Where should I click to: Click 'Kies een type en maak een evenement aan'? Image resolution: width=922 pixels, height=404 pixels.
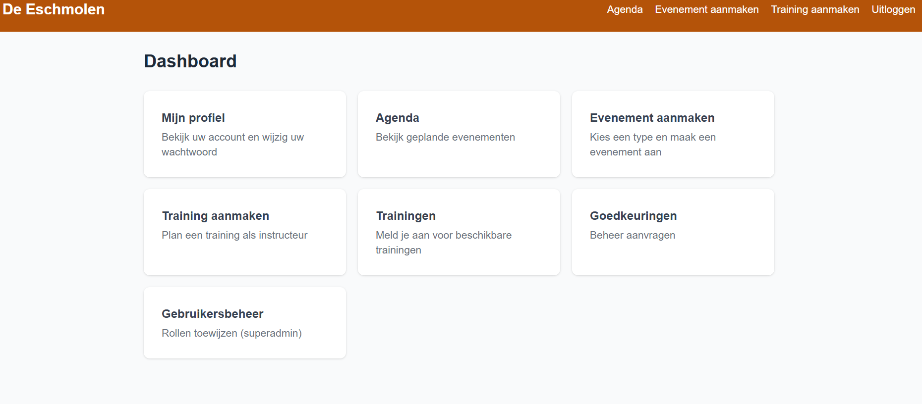tap(653, 145)
